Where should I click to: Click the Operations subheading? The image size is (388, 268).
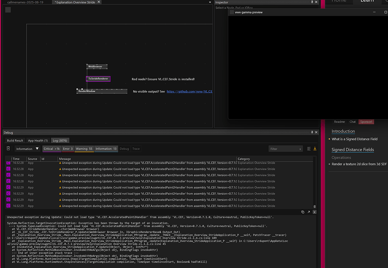pyautogui.click(x=341, y=157)
